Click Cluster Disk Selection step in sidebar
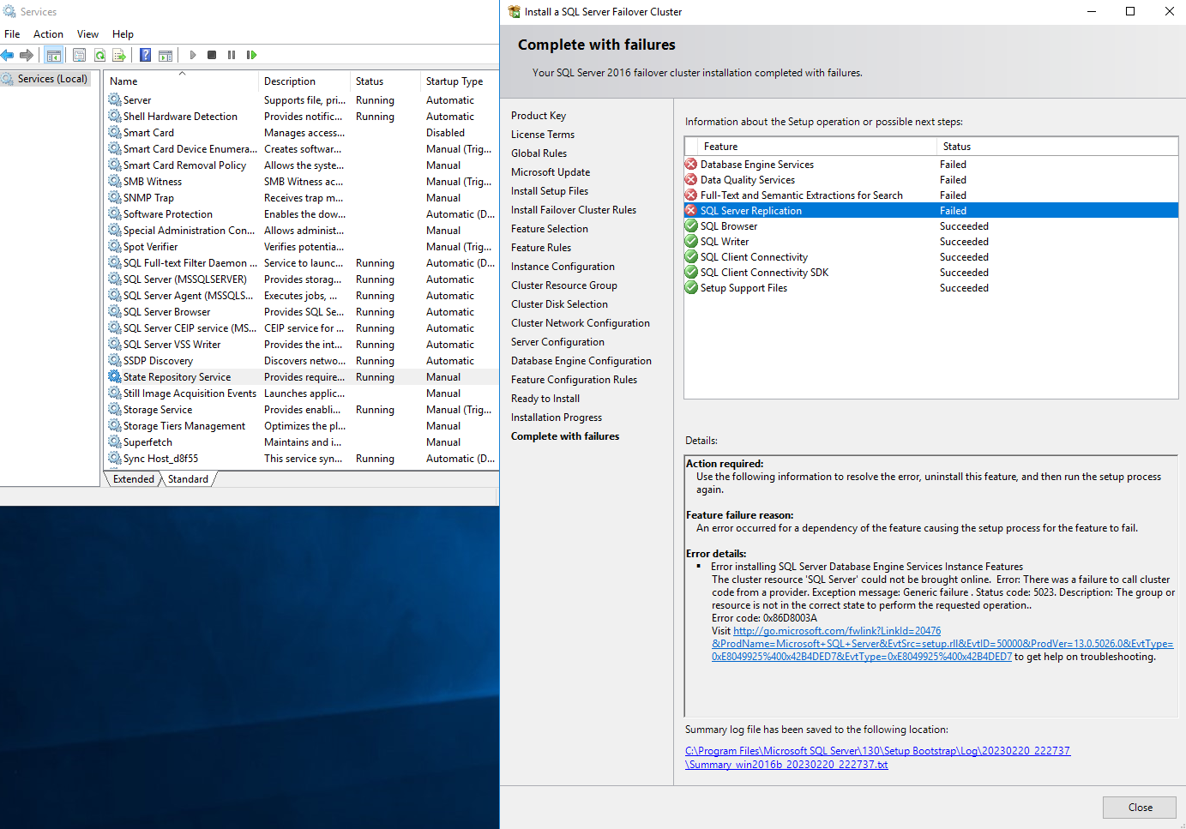Screen dimensions: 1186x829 click(559, 304)
